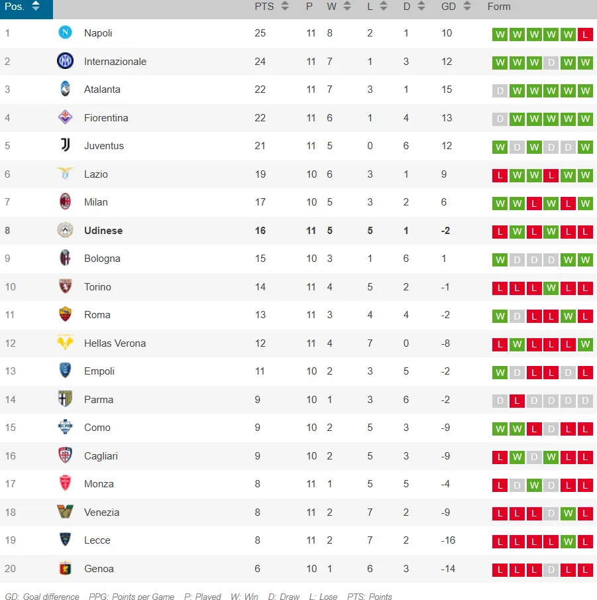Click the Internazionale club crest
This screenshot has height=600, width=597.
point(65,61)
